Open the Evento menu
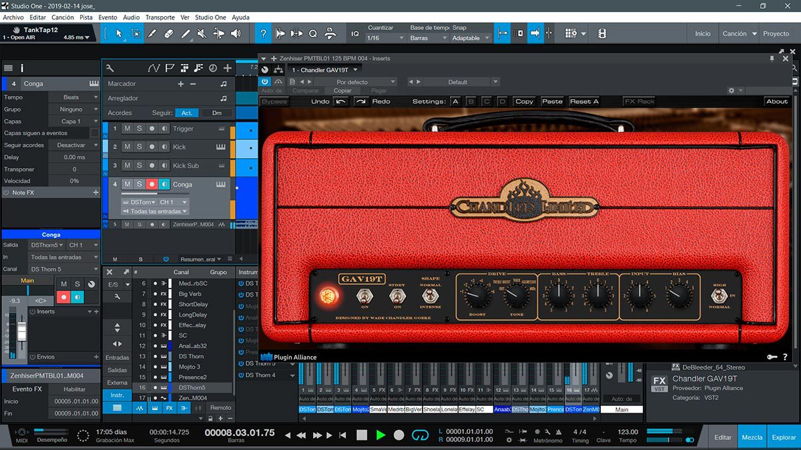The width and height of the screenshot is (801, 450). click(x=107, y=17)
